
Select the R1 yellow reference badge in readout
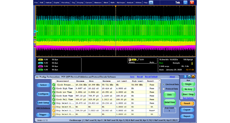(40, 60)
